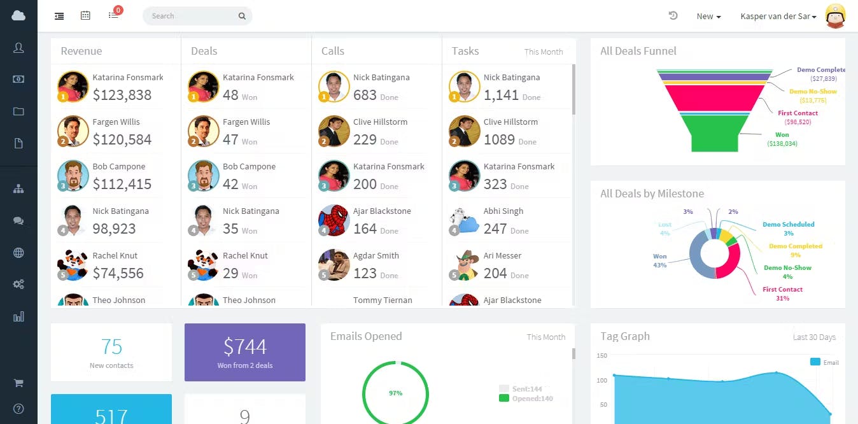Open the Deals money icon in sidebar
This screenshot has height=424, width=858.
point(18,80)
